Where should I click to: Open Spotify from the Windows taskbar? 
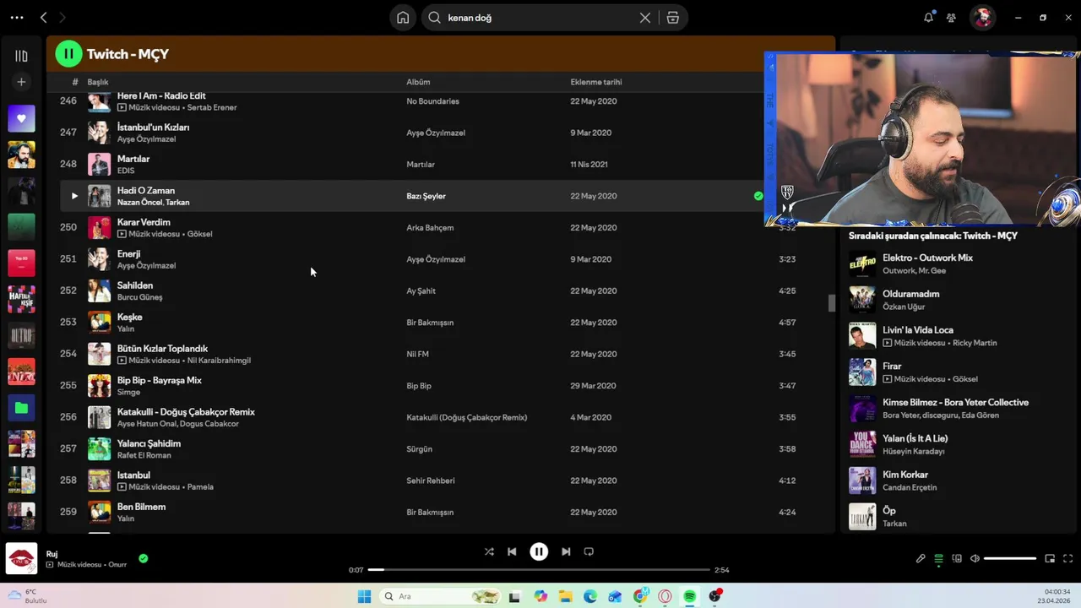click(690, 596)
